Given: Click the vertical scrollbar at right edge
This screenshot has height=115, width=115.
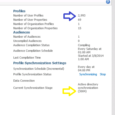Looking at the screenshot, I should 113,57.
